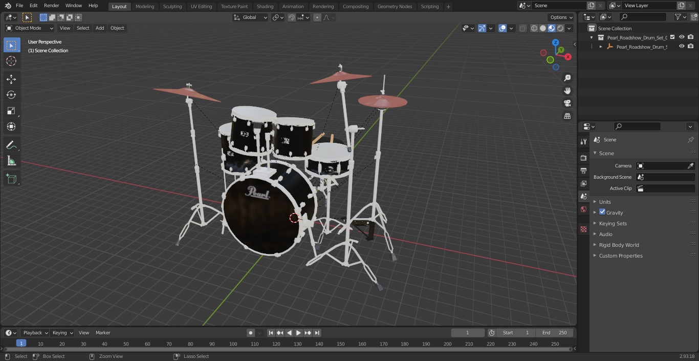Click the pan hand viewport icon
The image size is (699, 361).
click(567, 91)
